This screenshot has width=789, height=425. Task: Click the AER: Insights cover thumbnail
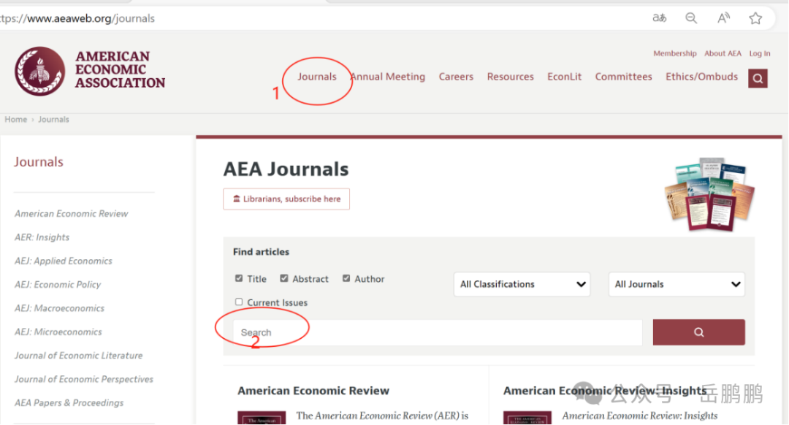527,418
